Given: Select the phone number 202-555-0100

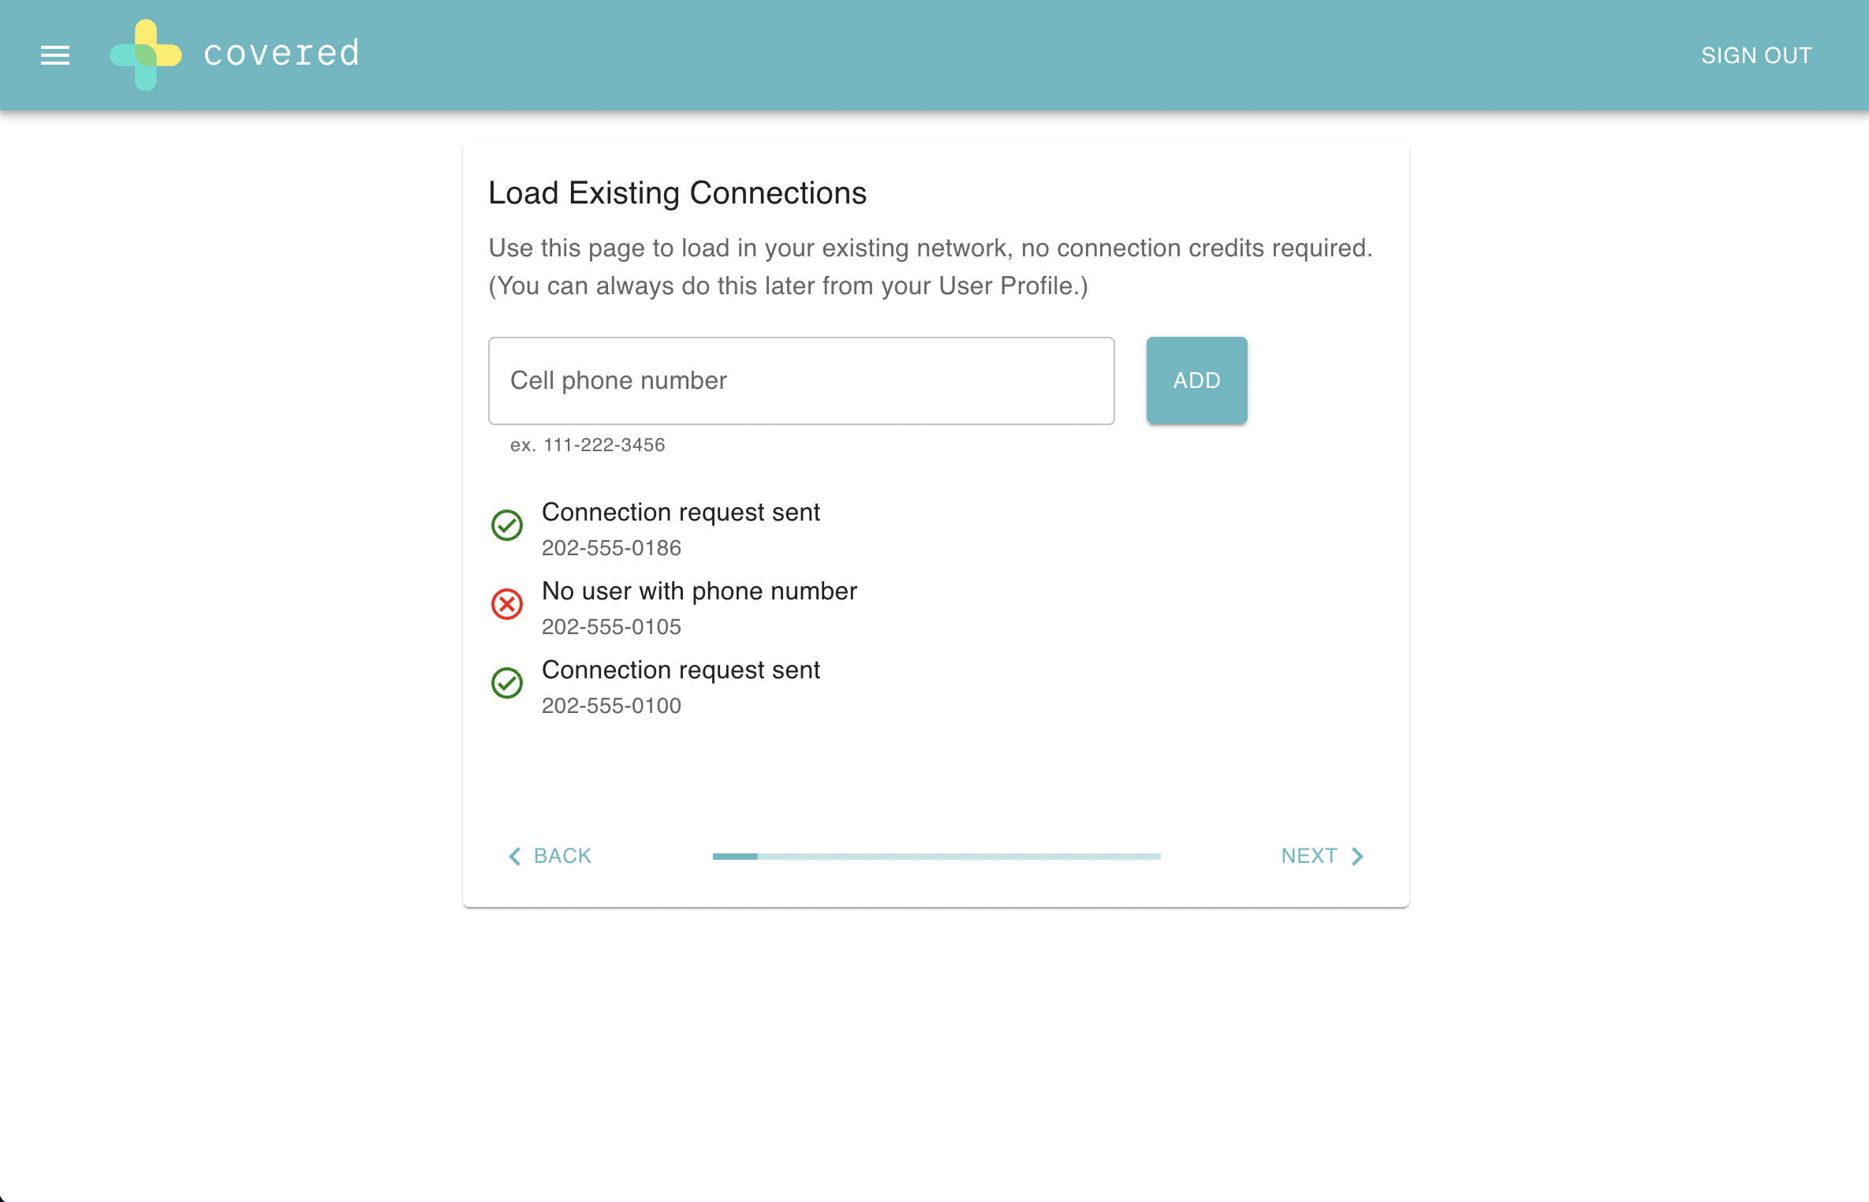Looking at the screenshot, I should [x=611, y=706].
